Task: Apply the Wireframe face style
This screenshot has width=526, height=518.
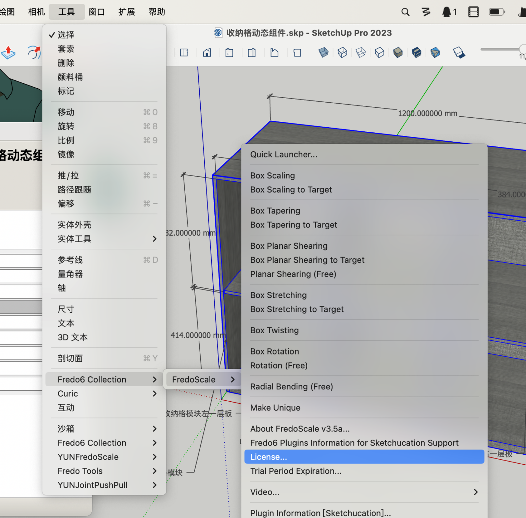Action: (361, 53)
